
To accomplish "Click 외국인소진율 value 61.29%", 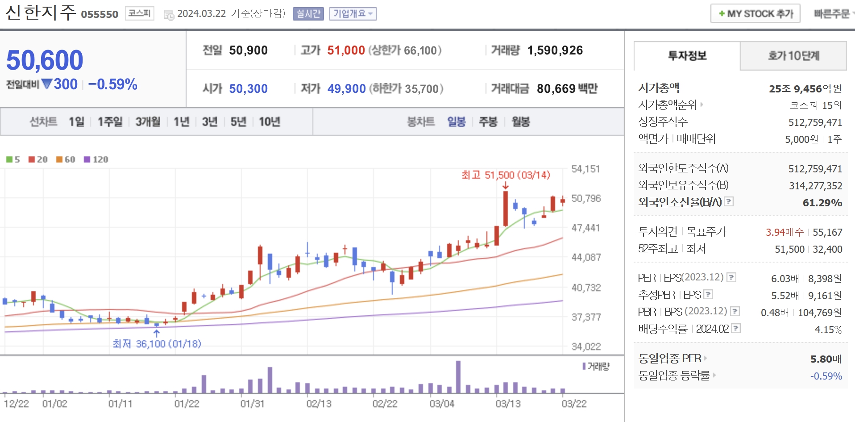I will 822,203.
